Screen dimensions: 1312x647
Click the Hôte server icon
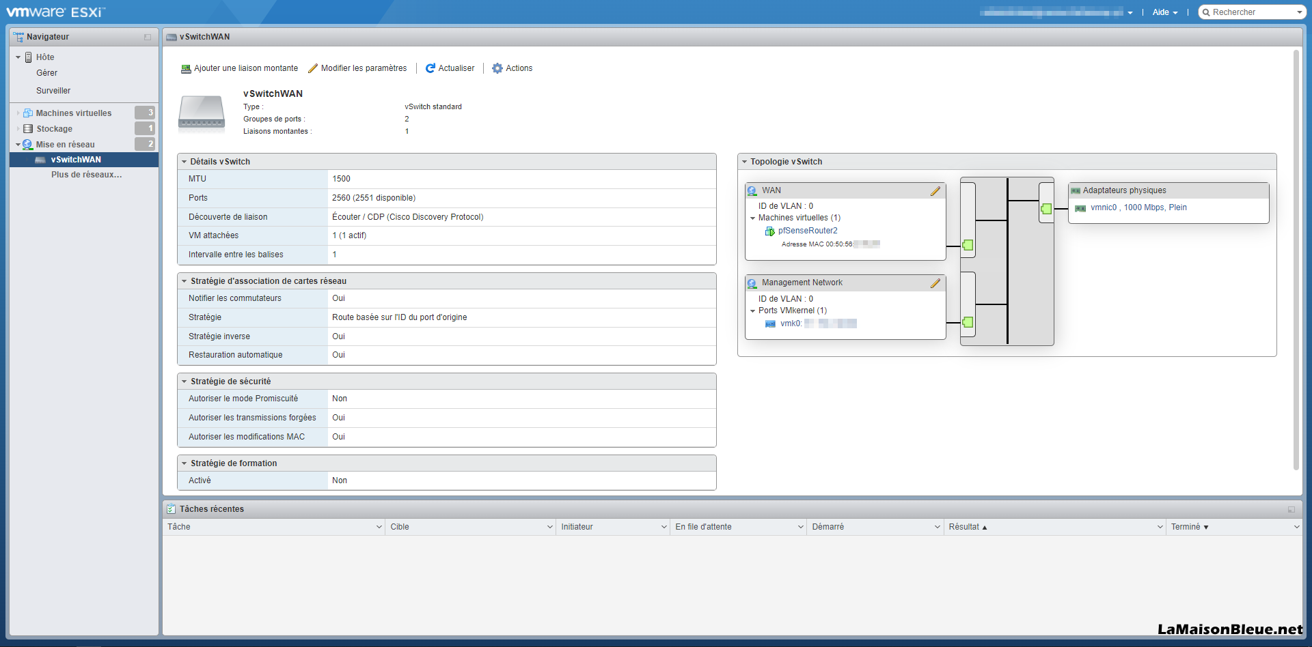point(29,57)
